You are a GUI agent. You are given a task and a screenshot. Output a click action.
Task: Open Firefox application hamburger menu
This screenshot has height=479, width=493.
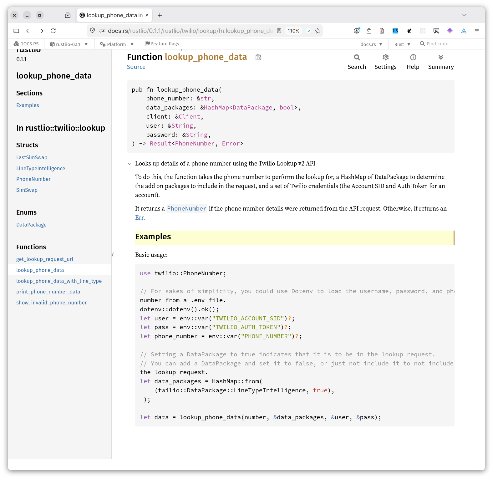pyautogui.click(x=476, y=31)
